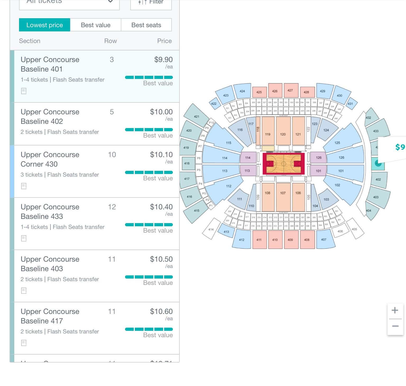Switch to the Best value tab
The image size is (406, 386).
pyautogui.click(x=95, y=25)
